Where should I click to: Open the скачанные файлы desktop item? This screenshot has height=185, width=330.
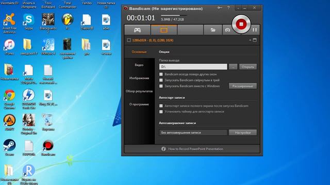tap(68, 48)
